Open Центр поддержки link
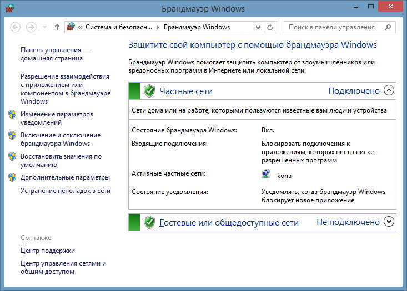 coord(48,251)
